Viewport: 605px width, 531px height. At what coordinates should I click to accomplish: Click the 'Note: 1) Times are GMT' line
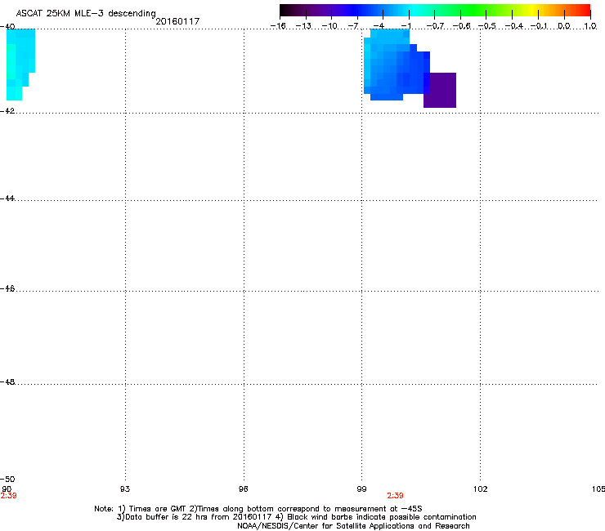tap(258, 509)
